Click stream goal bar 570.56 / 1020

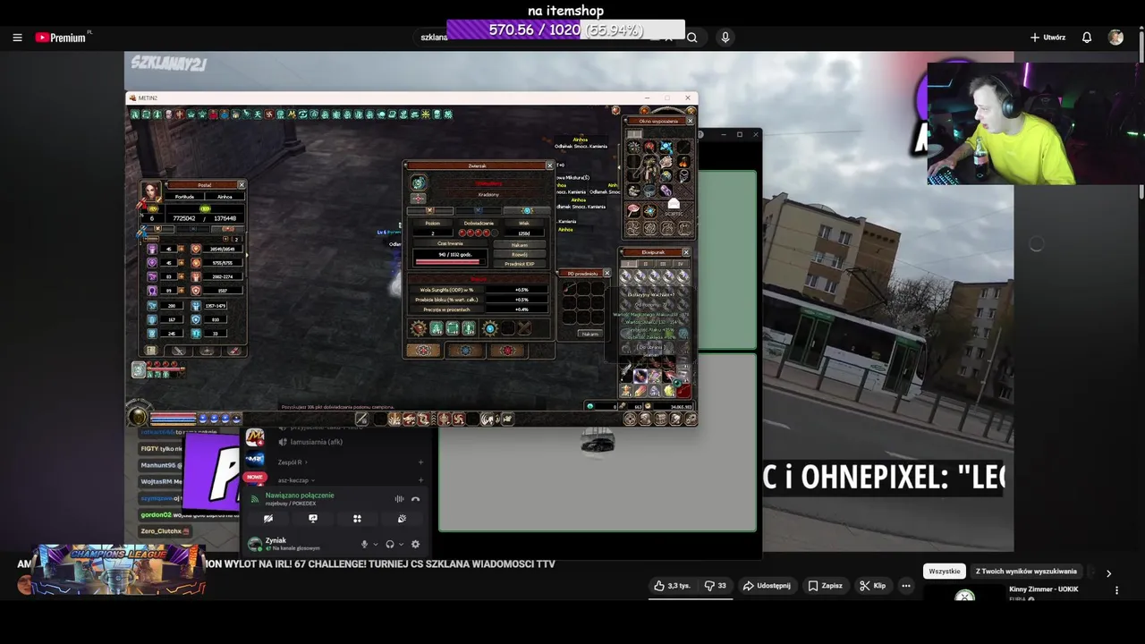565,30
